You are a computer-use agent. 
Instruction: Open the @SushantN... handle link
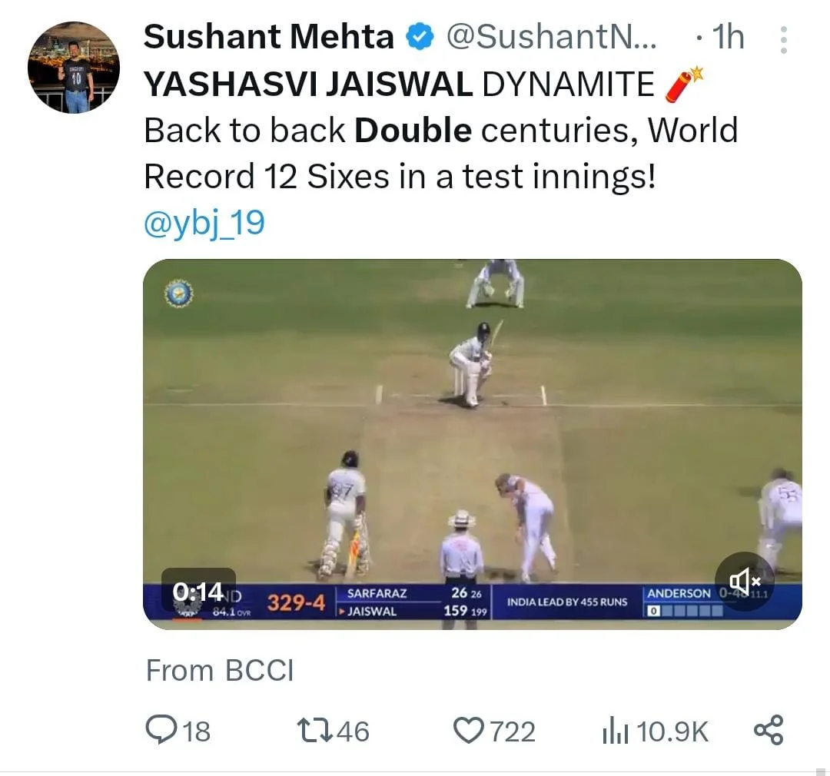551,37
